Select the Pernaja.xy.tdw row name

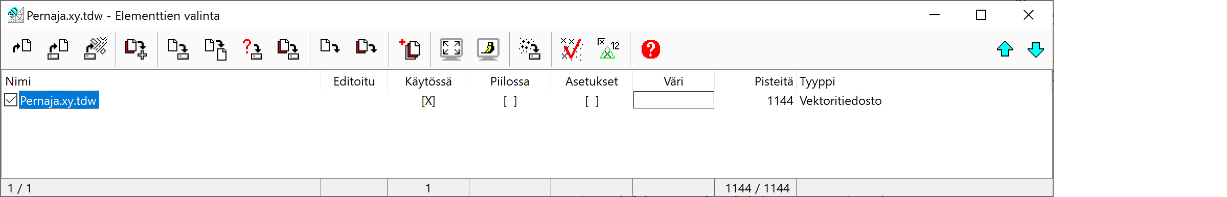58,100
